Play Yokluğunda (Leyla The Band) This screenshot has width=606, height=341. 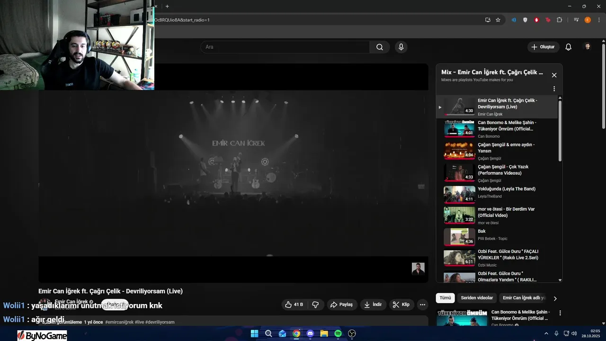click(x=497, y=195)
